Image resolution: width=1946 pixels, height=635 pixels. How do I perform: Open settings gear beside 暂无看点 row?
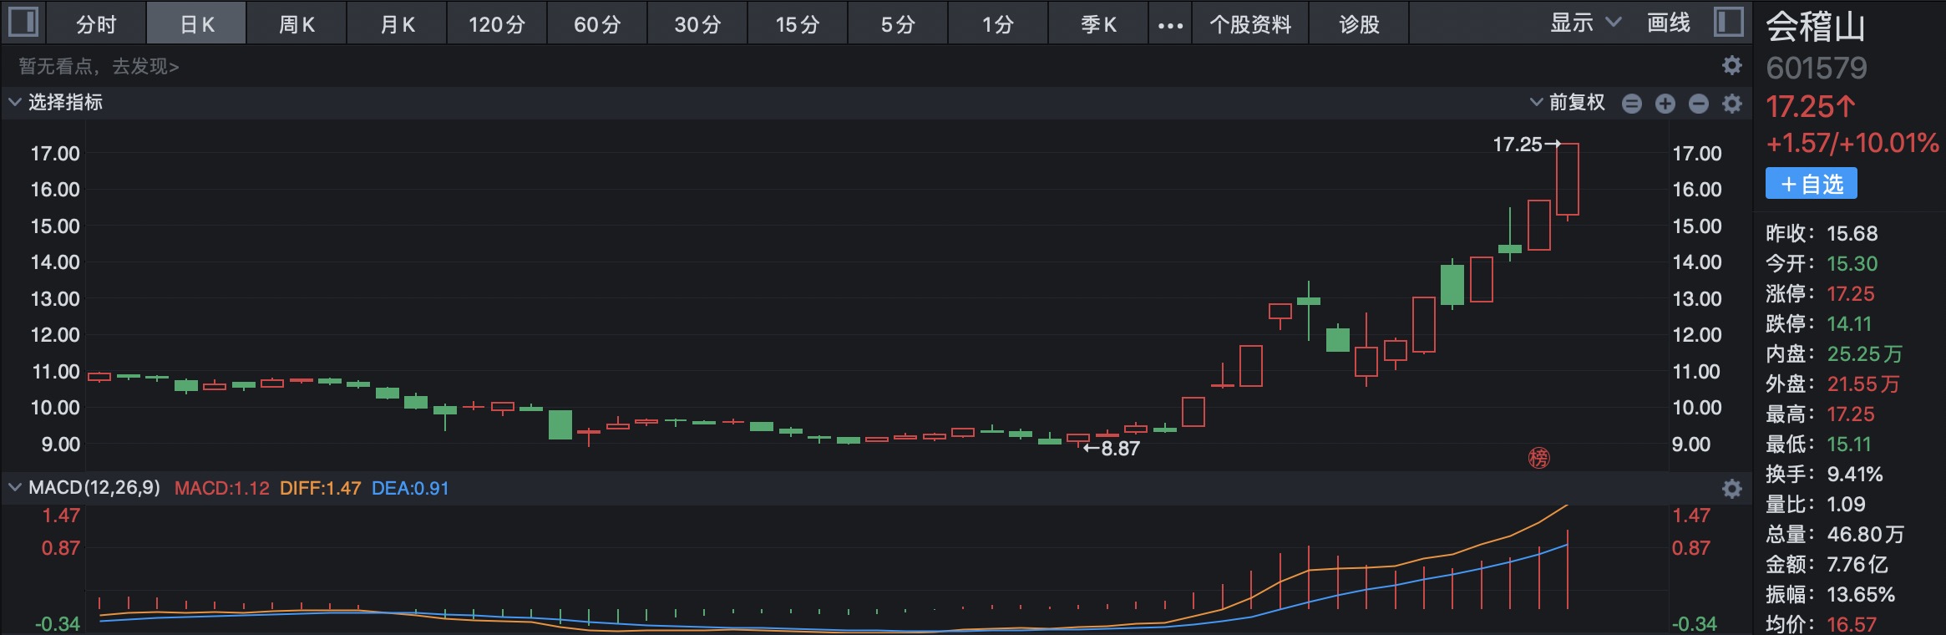point(1732,65)
